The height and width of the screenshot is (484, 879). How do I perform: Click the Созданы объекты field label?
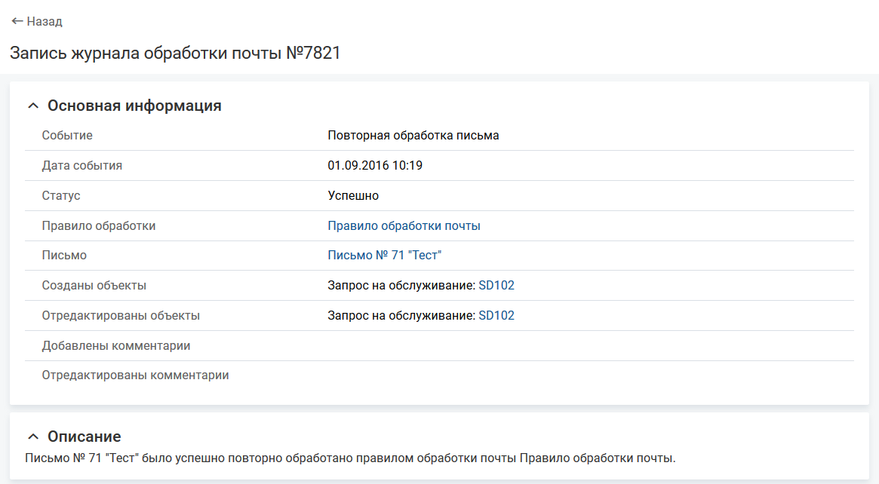[94, 286]
